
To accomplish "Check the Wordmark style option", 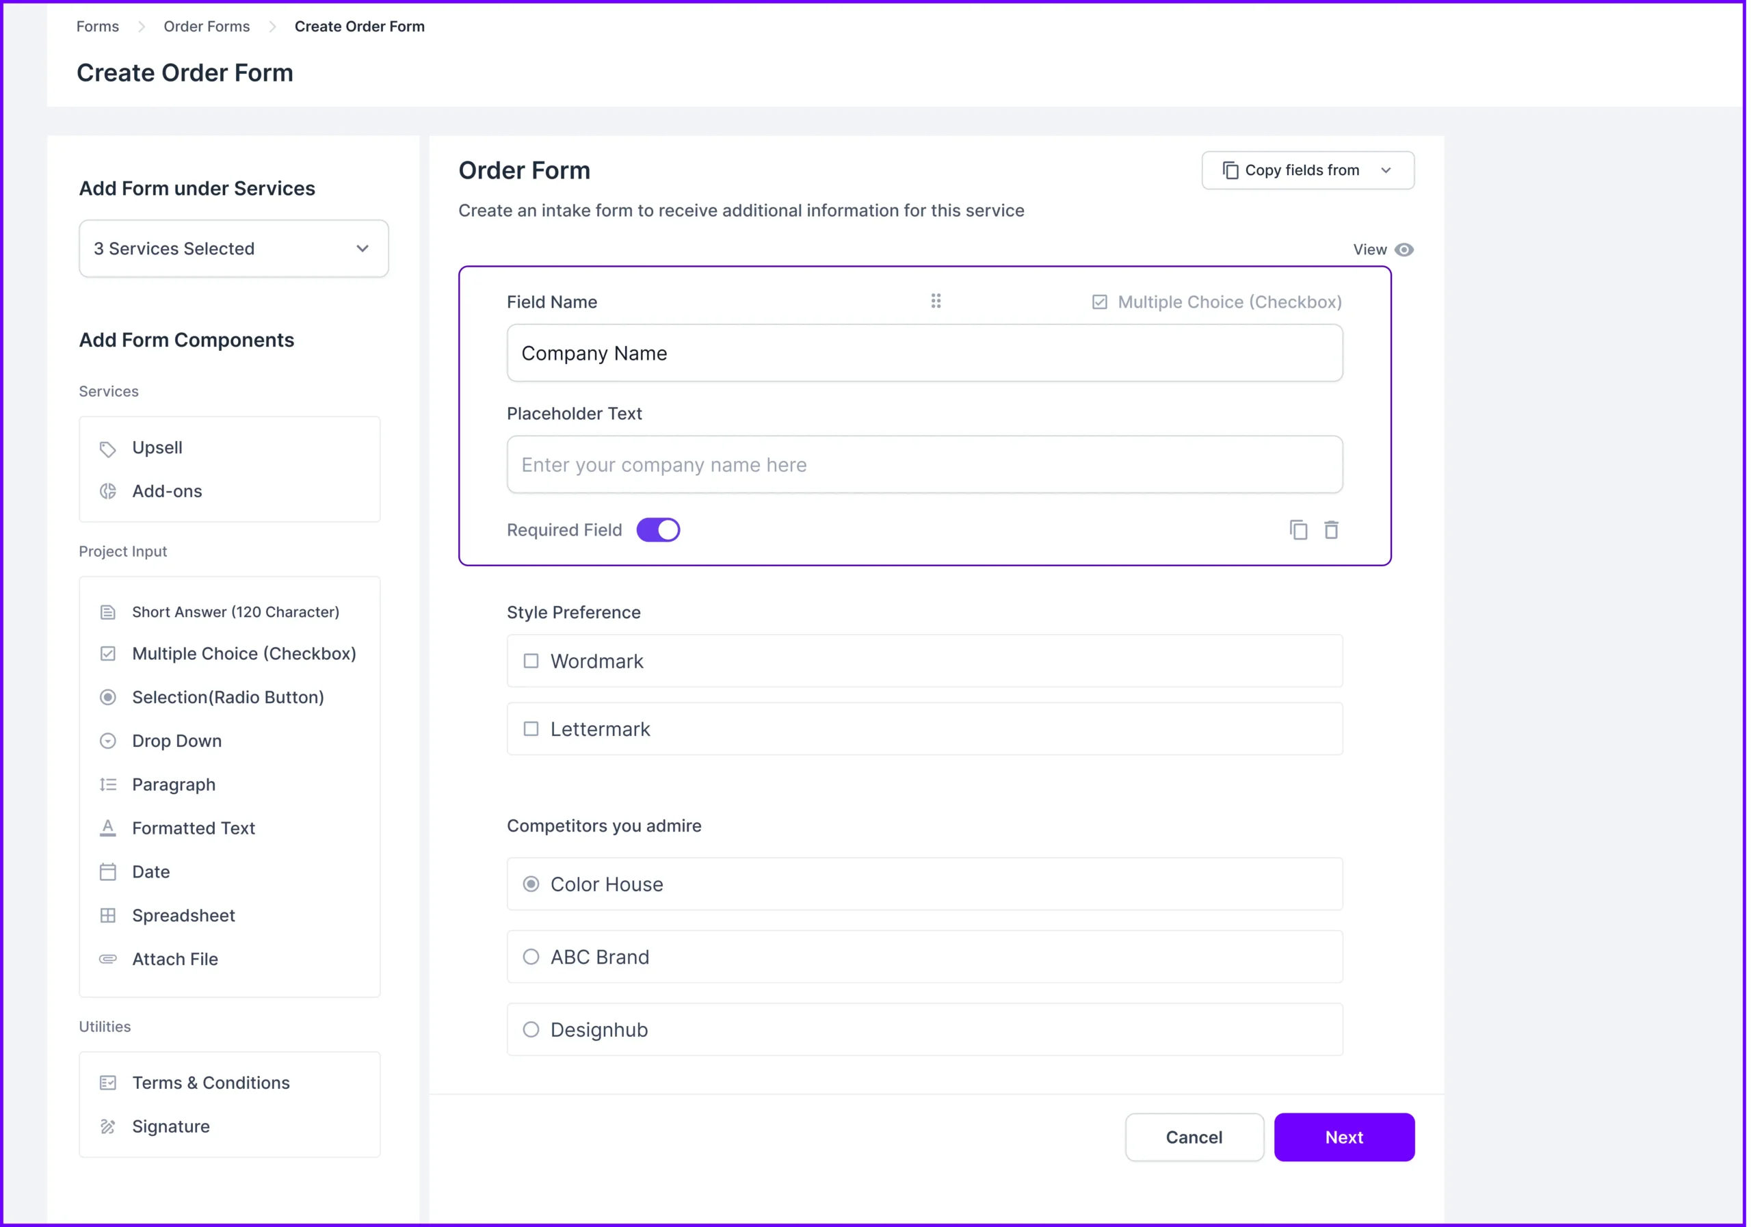I will 531,661.
